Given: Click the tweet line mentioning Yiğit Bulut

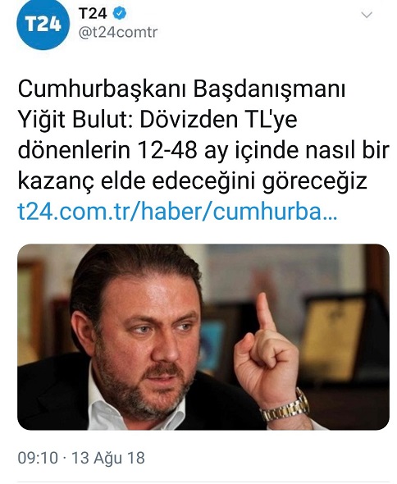Looking at the screenshot, I should pos(157,120).
